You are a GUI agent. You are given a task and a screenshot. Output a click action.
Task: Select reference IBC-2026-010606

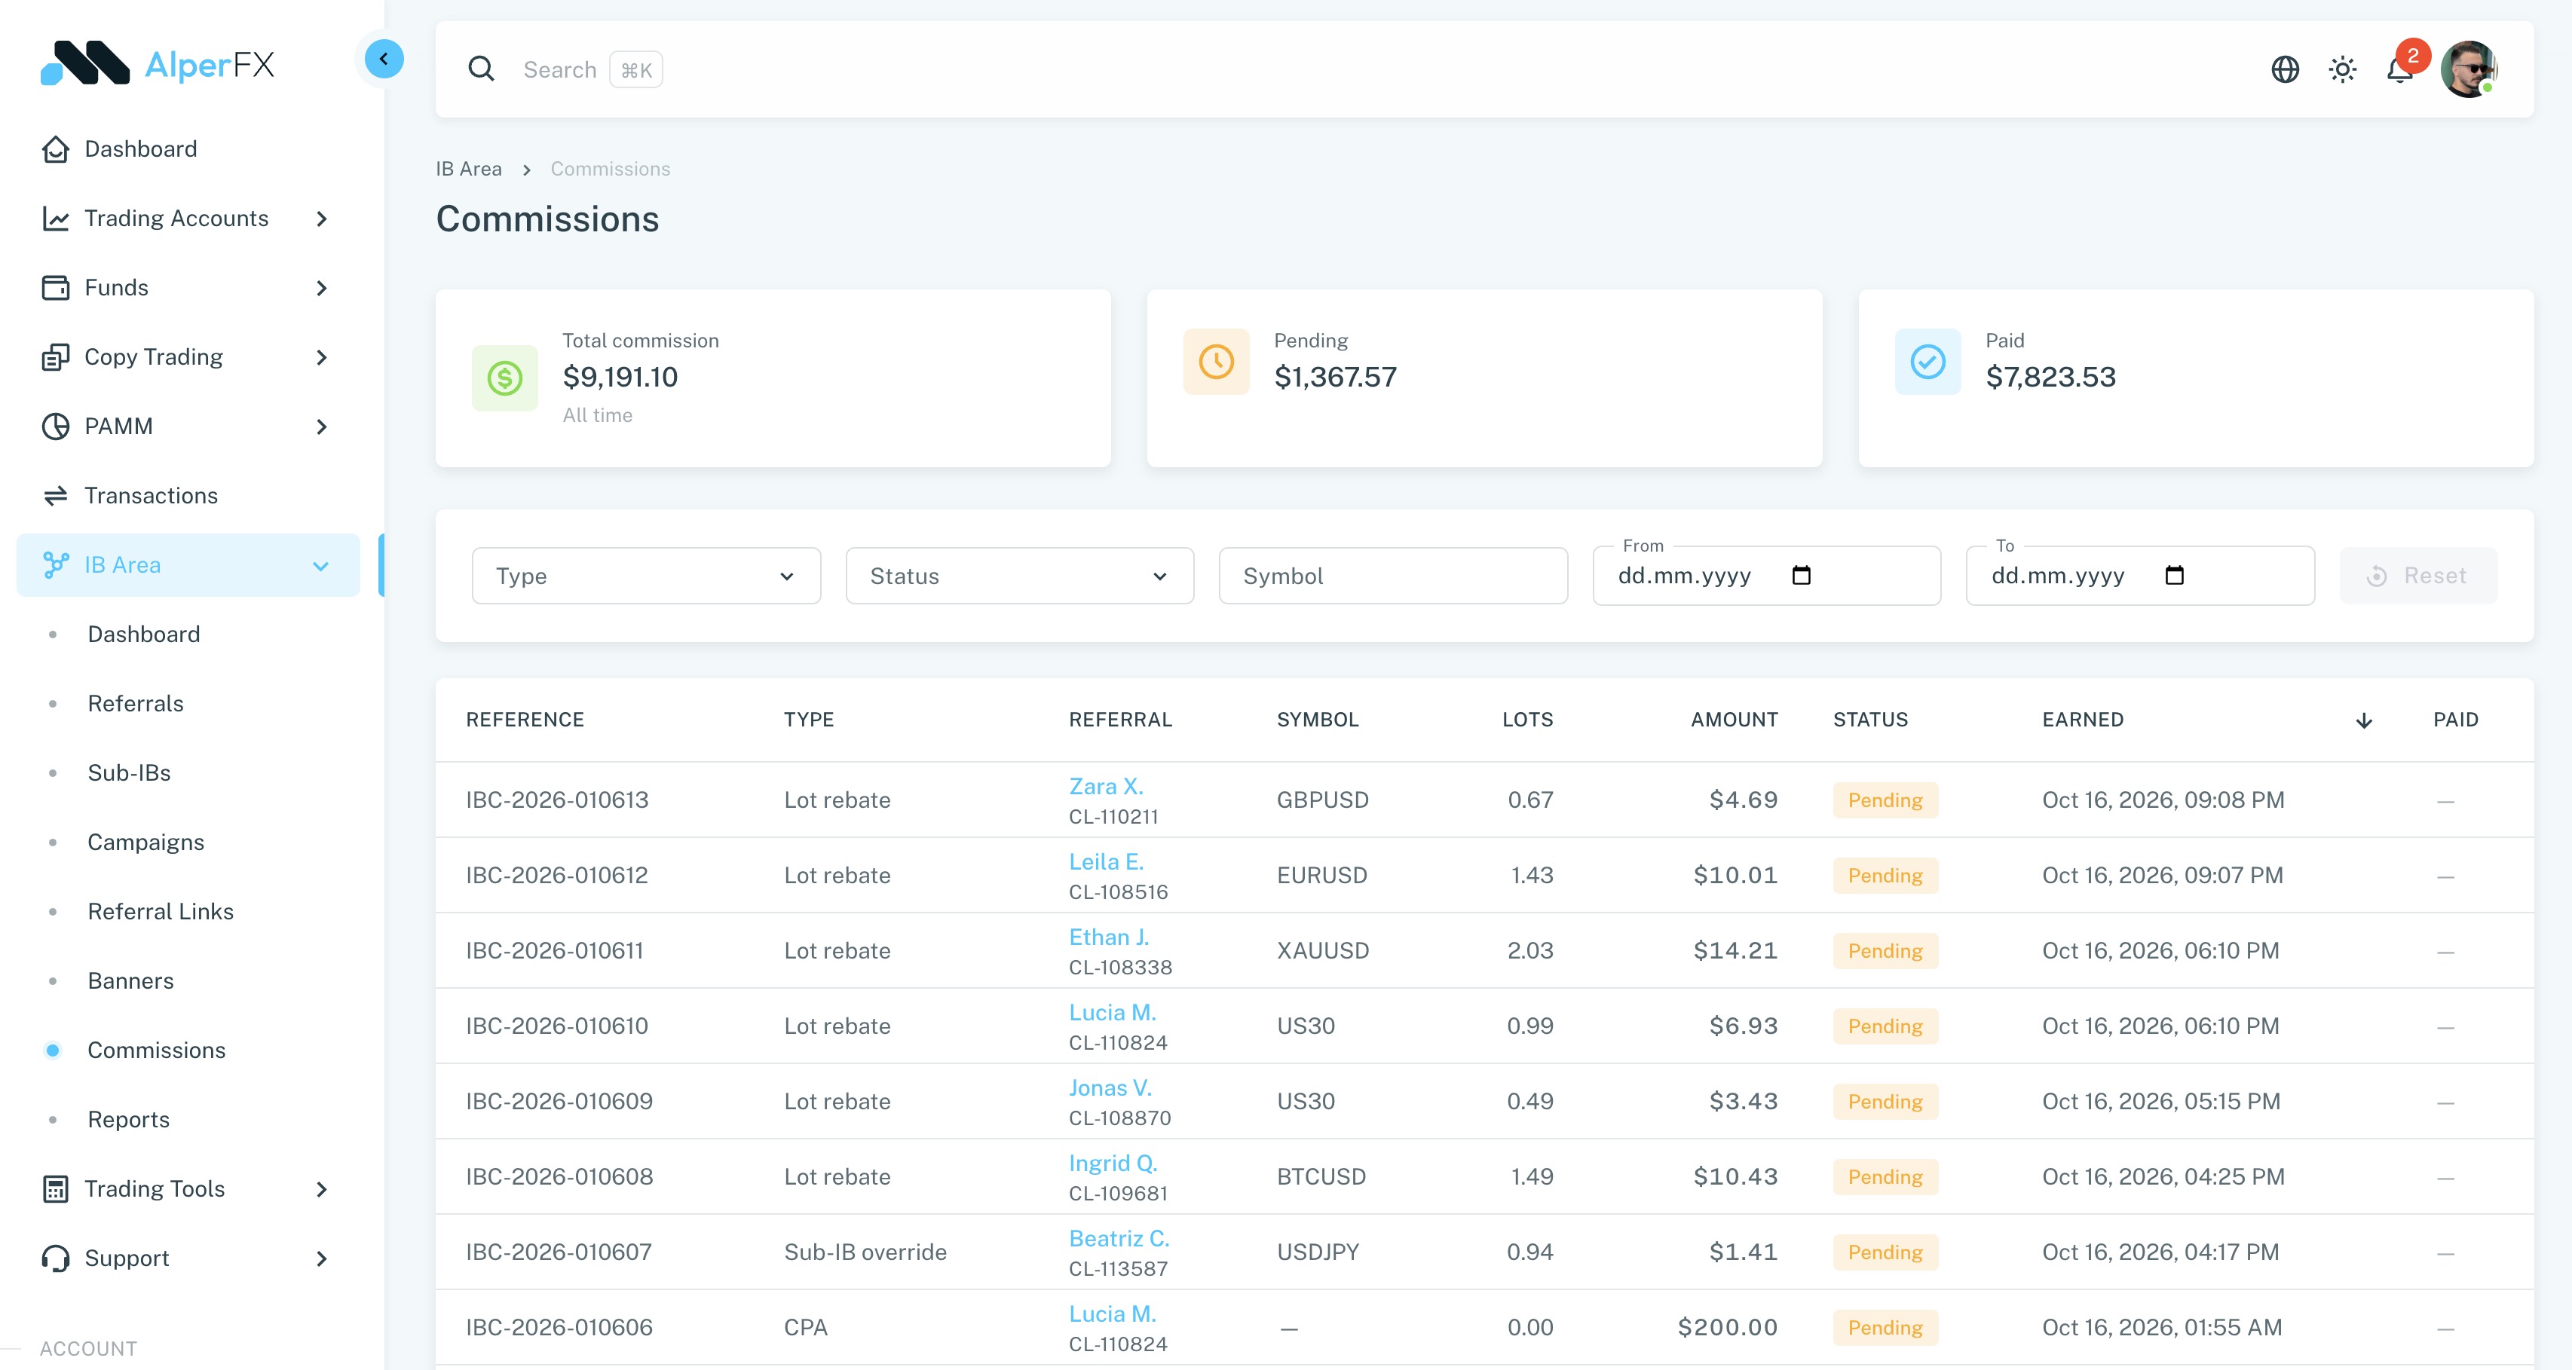coord(559,1327)
